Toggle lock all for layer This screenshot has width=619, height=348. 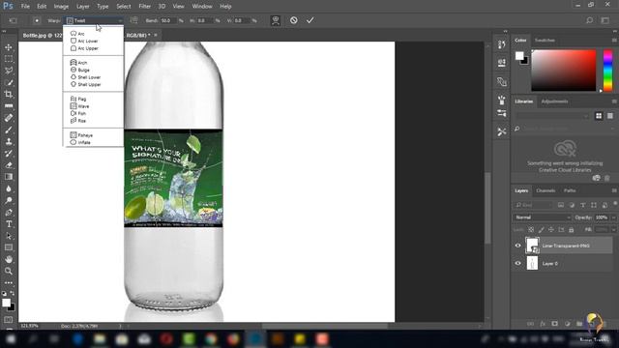(x=572, y=230)
